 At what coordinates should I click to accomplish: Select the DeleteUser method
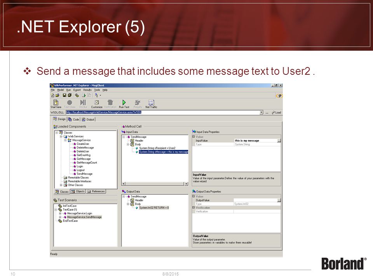click(x=83, y=152)
